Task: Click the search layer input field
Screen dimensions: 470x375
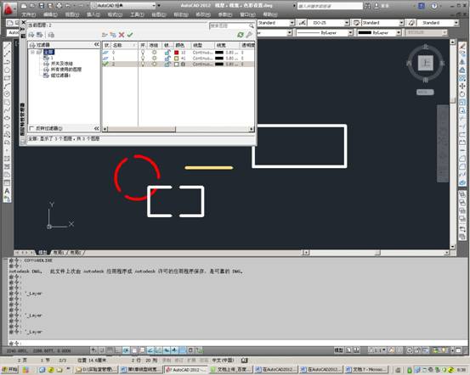Action: [x=232, y=25]
